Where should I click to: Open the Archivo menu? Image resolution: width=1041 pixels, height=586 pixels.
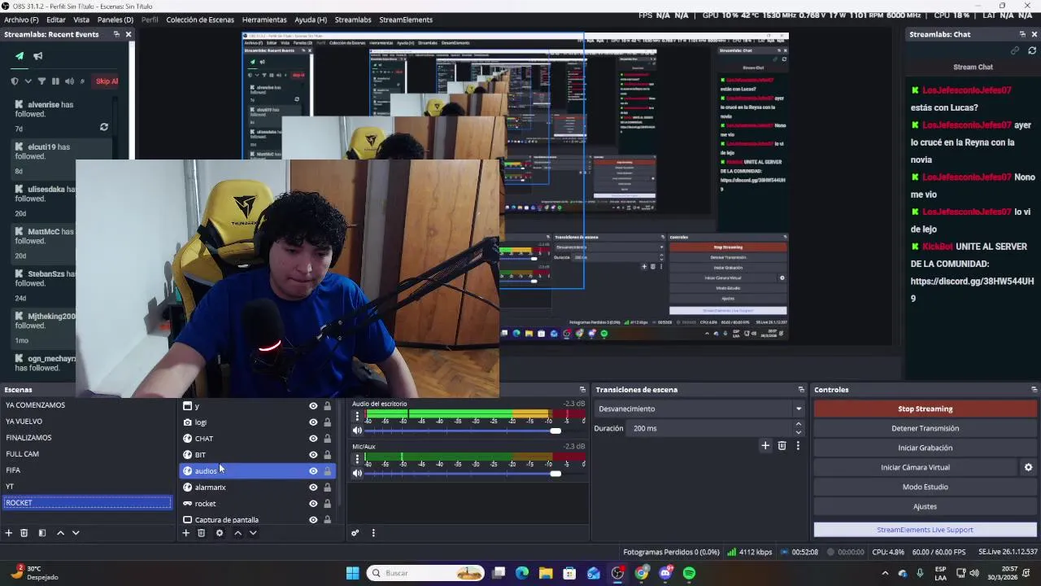21,20
